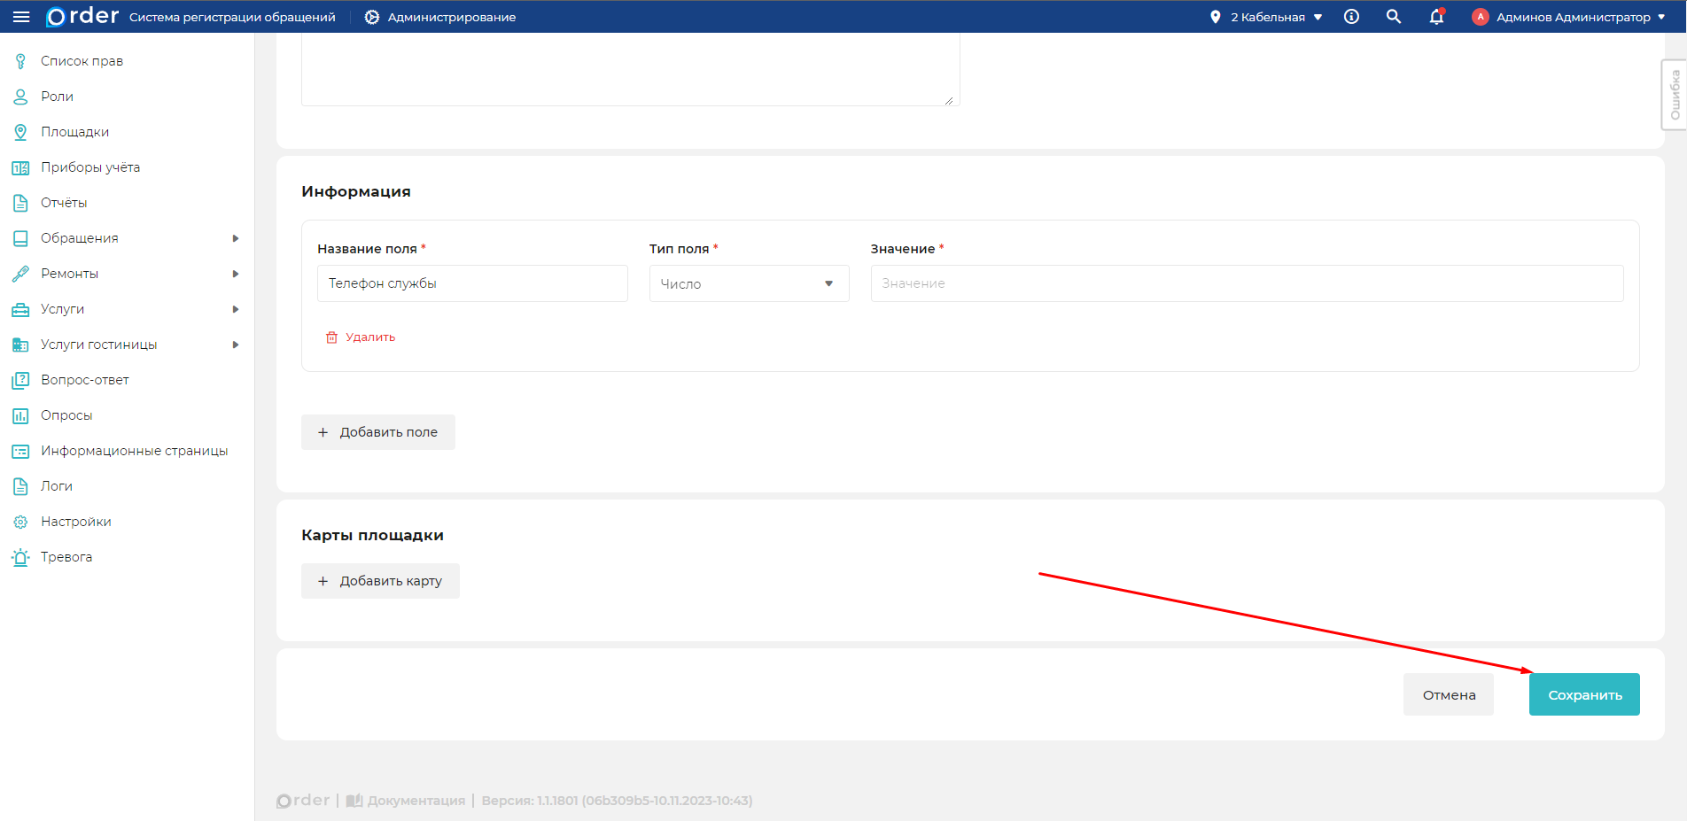Open Информационные страницы menu item
This screenshot has width=1687, height=821.
click(134, 451)
